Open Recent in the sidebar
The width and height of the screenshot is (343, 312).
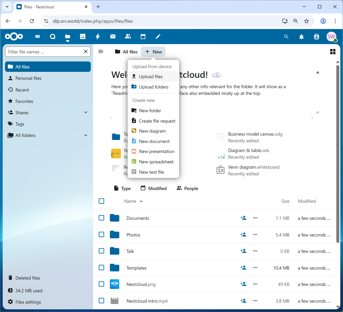coord(48,90)
